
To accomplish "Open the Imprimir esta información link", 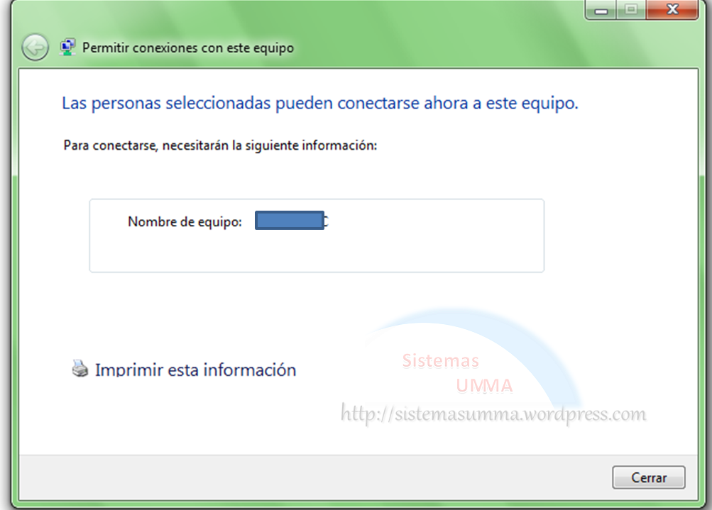I will click(x=195, y=370).
